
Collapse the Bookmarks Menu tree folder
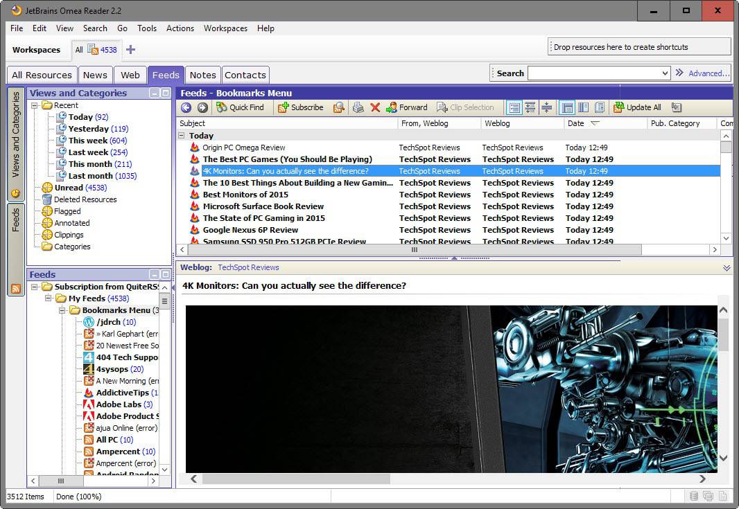(x=62, y=310)
